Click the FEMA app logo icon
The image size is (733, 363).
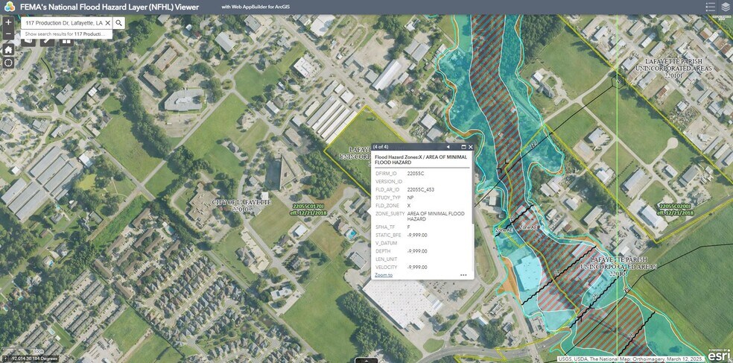coord(9,7)
